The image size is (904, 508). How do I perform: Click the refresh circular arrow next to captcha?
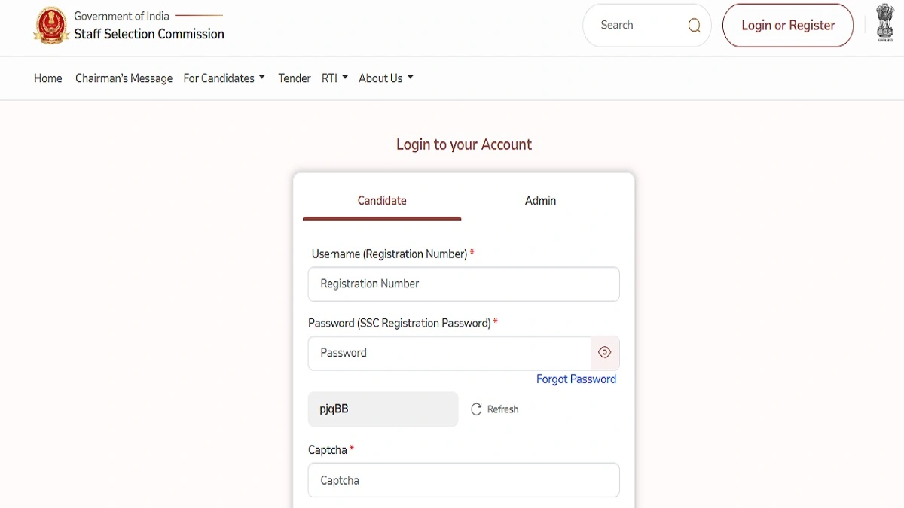(x=476, y=409)
